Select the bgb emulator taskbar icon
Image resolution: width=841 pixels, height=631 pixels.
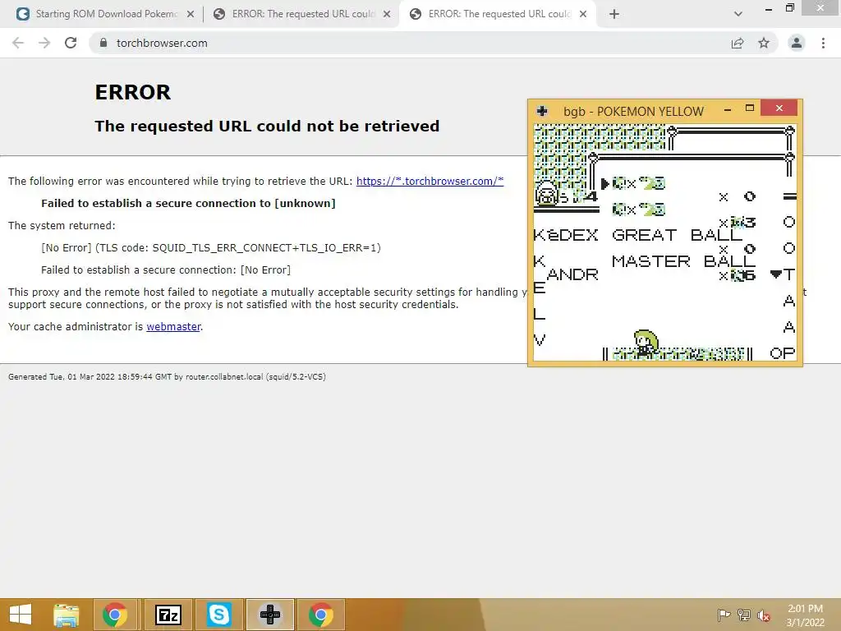click(269, 615)
